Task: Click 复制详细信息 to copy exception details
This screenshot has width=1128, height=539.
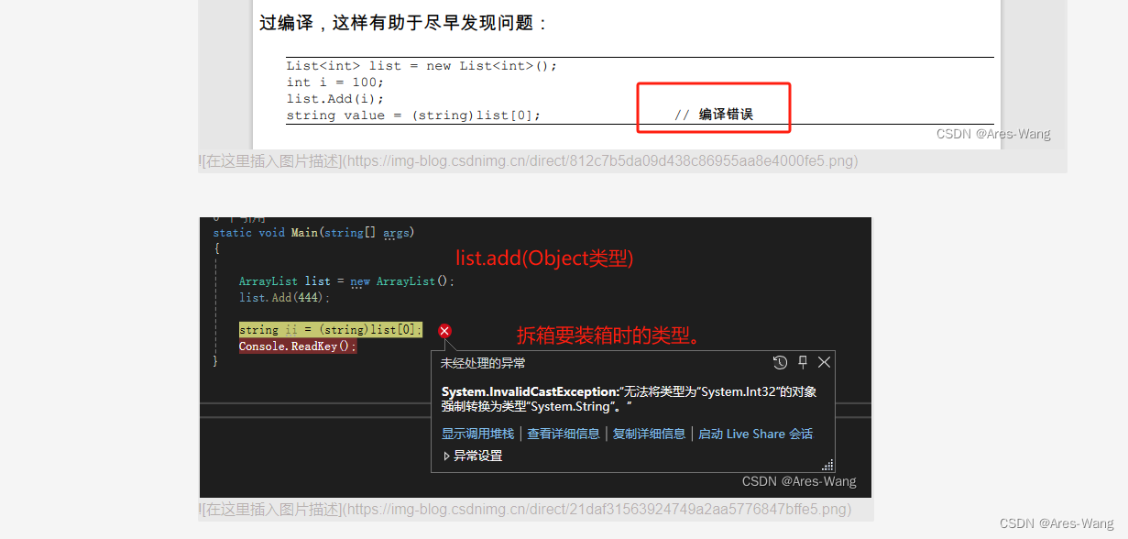Action: (649, 434)
